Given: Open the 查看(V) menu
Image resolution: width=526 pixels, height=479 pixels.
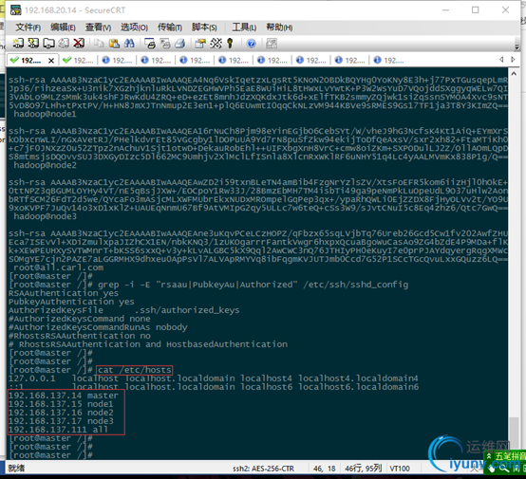Looking at the screenshot, I should point(98,28).
